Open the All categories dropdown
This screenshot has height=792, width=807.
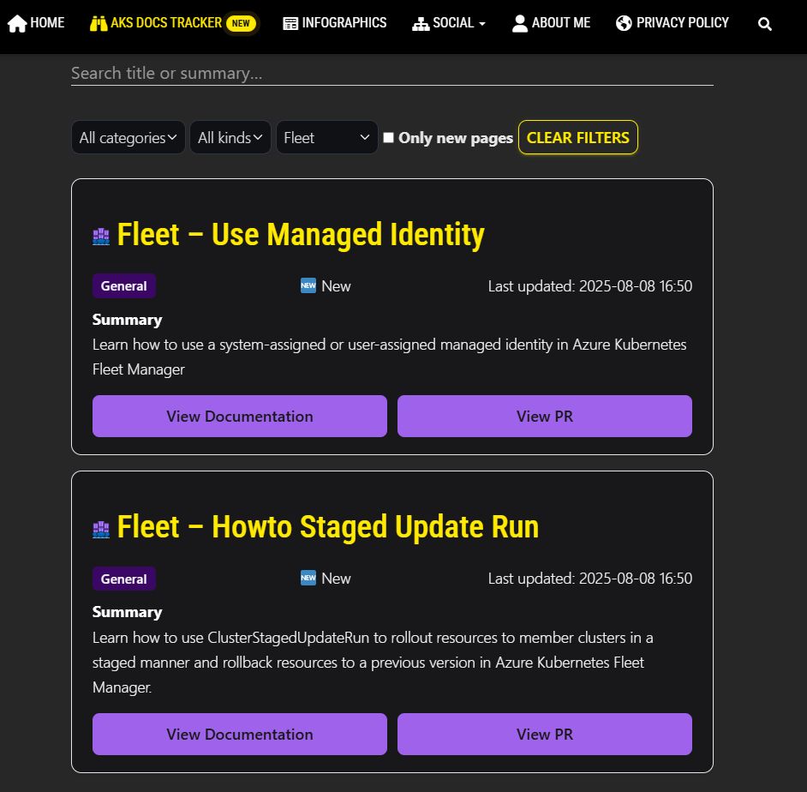click(129, 137)
